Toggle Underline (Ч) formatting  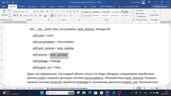pyautogui.click(x=21, y=16)
